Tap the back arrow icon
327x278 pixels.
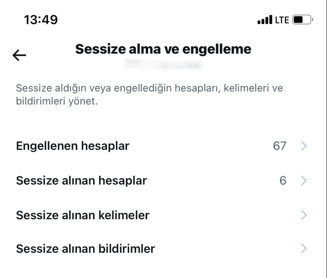[x=19, y=55]
